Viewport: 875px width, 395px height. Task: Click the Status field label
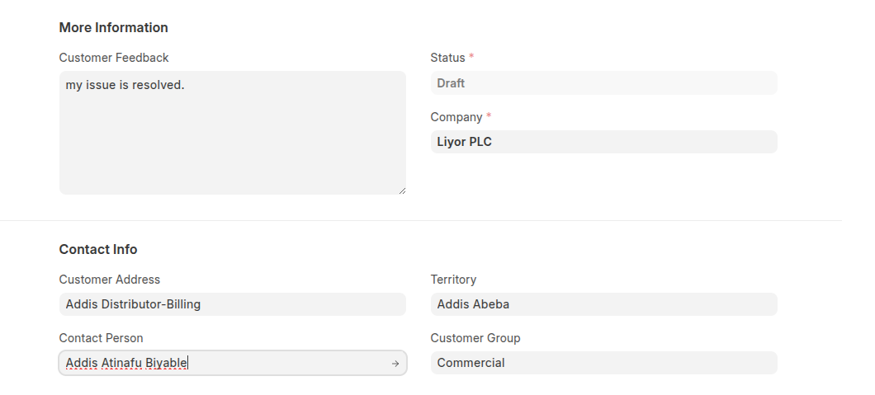click(x=447, y=58)
